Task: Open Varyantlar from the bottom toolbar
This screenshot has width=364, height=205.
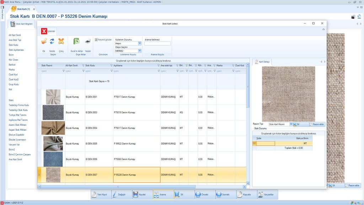Action: (267, 195)
